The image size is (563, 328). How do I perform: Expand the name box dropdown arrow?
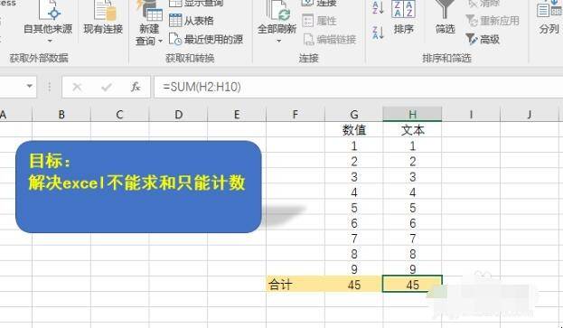pyautogui.click(x=30, y=86)
